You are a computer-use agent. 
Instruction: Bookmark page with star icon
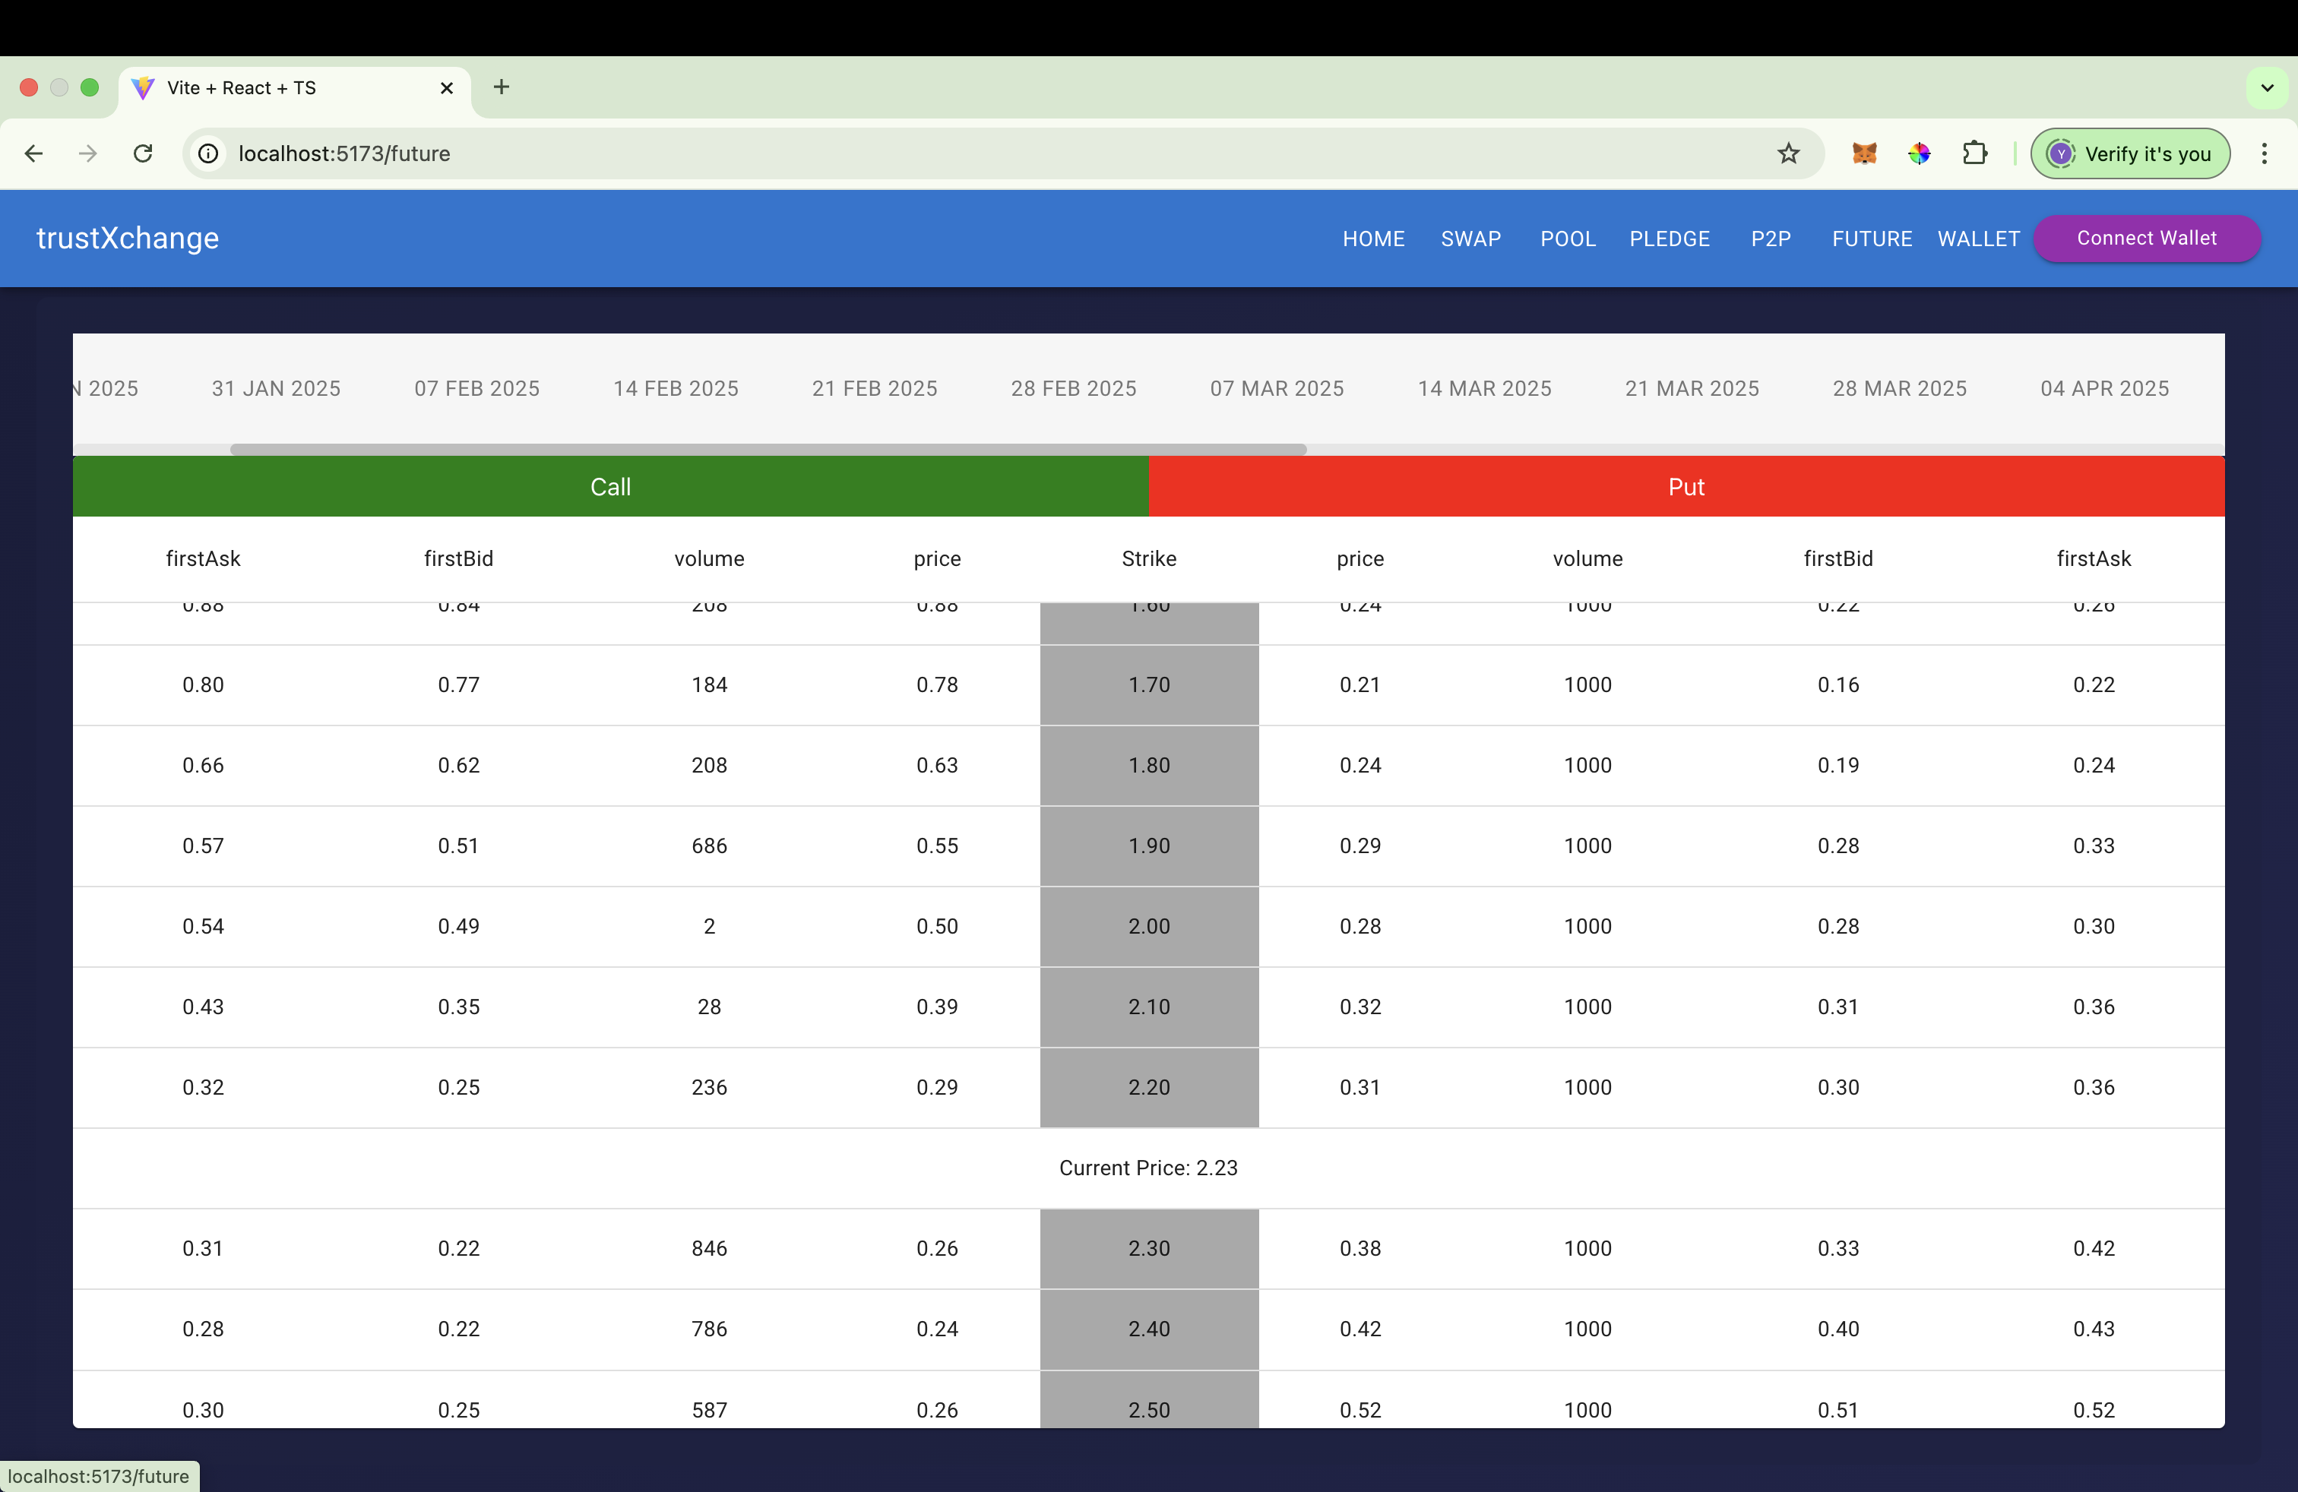1788,153
